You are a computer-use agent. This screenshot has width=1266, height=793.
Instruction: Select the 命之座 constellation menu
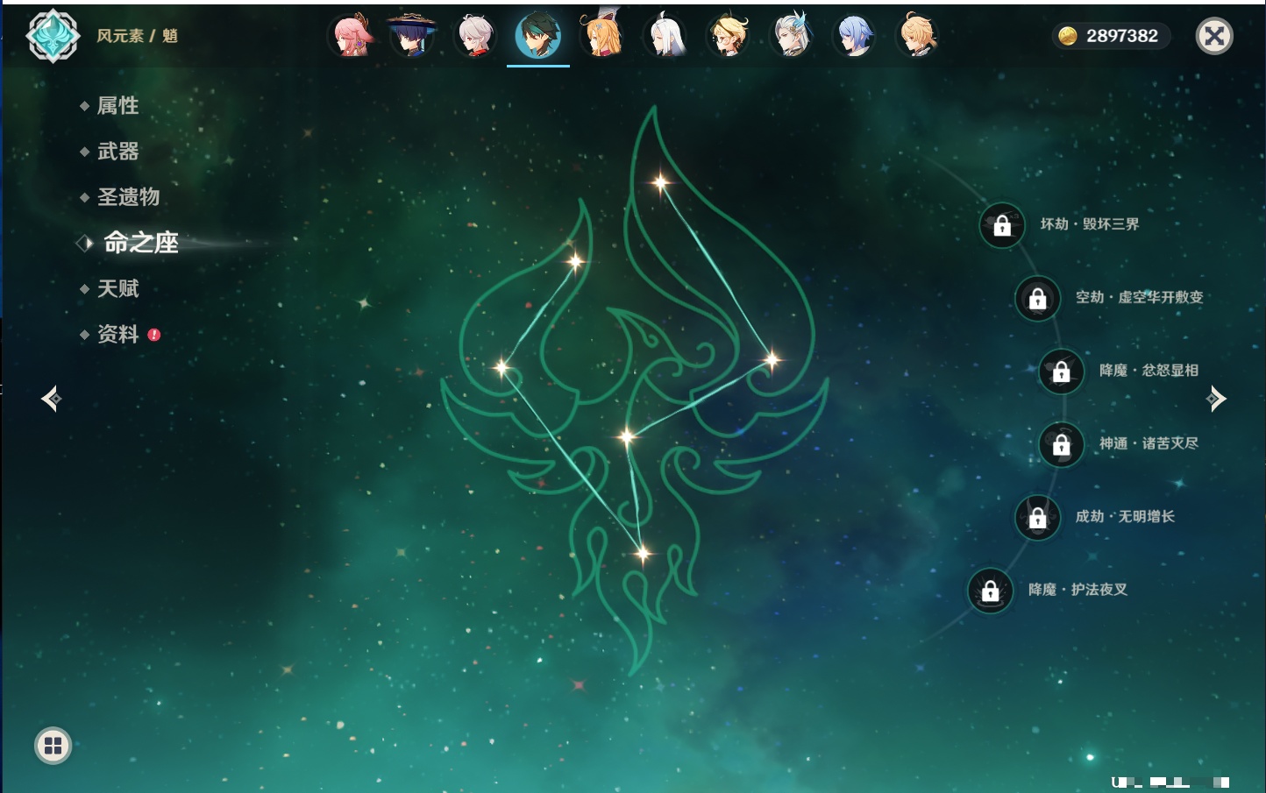pos(140,243)
